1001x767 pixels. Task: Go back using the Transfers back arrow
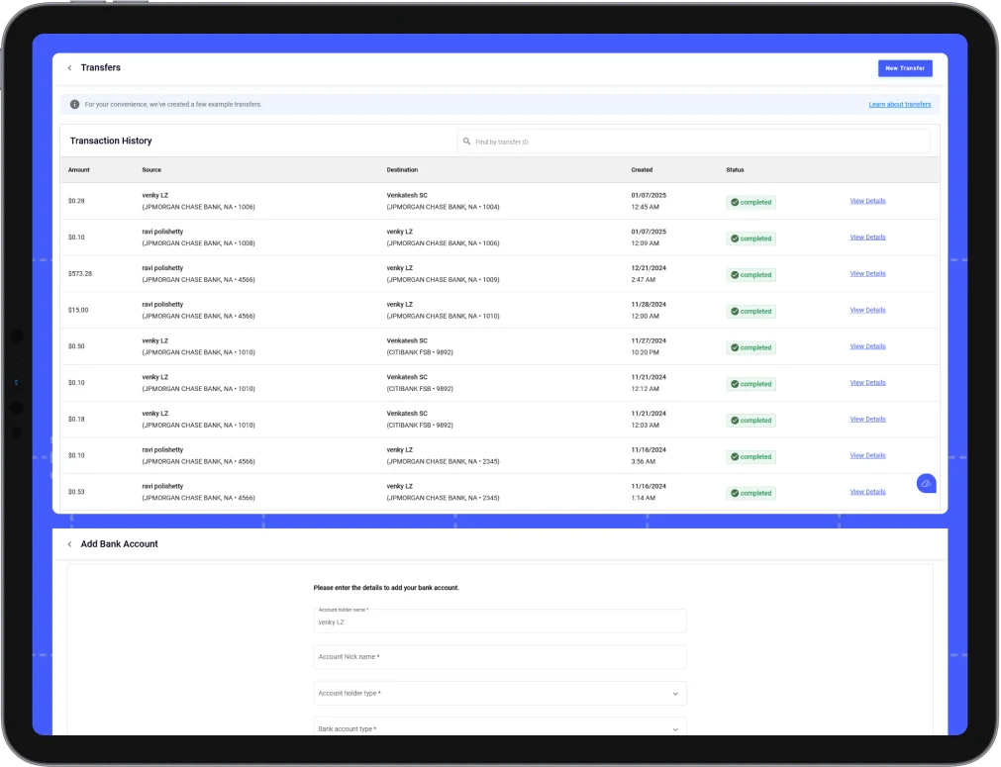69,67
